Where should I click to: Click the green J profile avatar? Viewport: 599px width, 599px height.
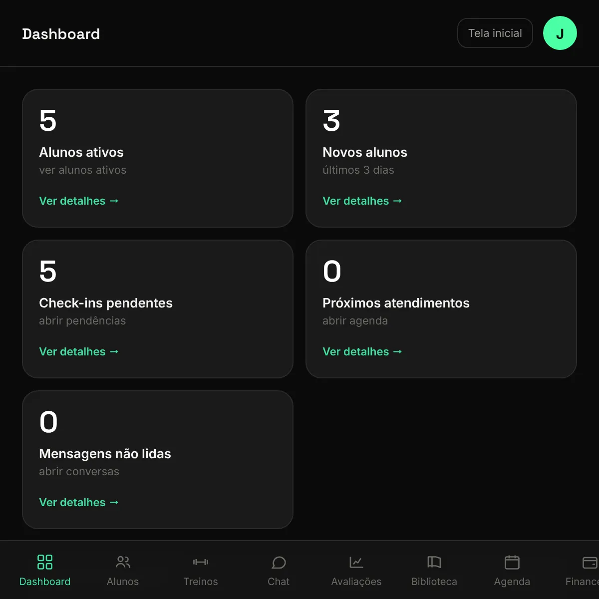click(560, 33)
